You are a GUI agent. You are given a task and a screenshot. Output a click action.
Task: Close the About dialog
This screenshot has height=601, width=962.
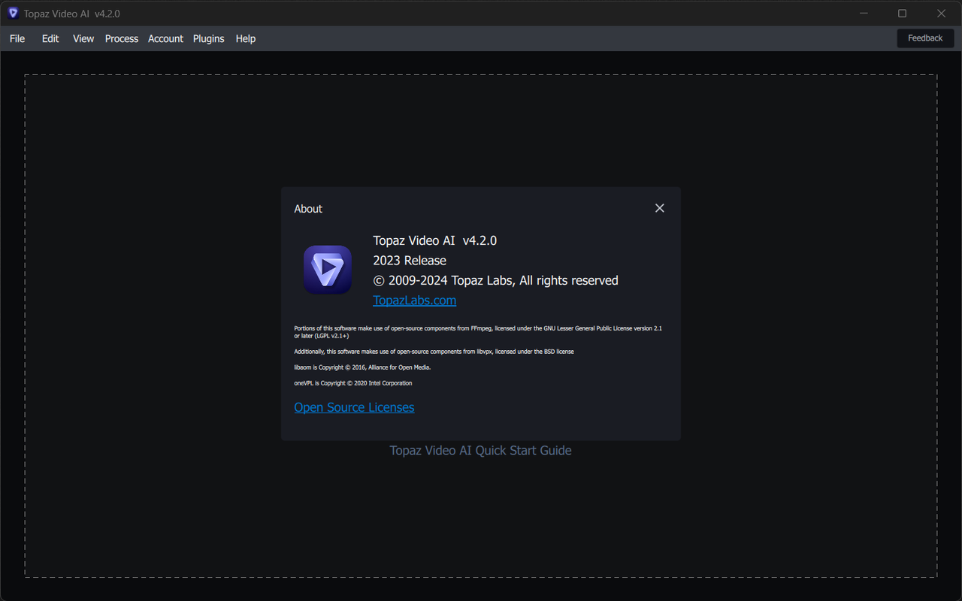(660, 208)
